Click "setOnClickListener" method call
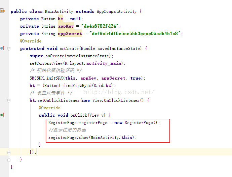Viewport: 232px width, 177px height. tap(58, 100)
